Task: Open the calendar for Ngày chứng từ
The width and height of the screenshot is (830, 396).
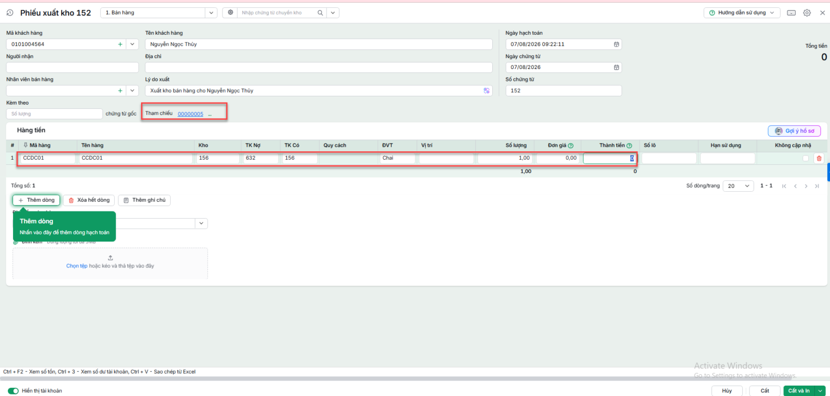Action: tap(616, 67)
